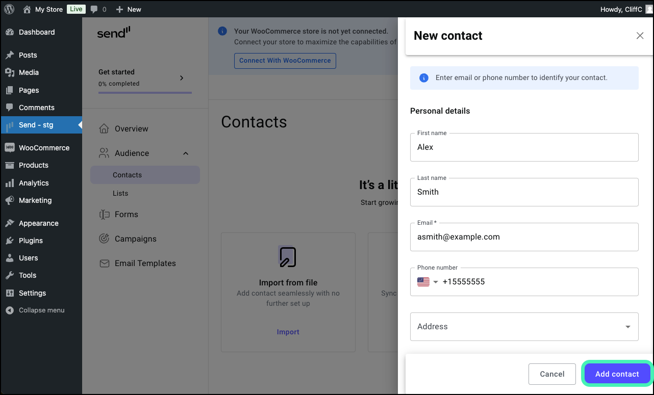Click the Cancel button
654x395 pixels.
click(552, 374)
